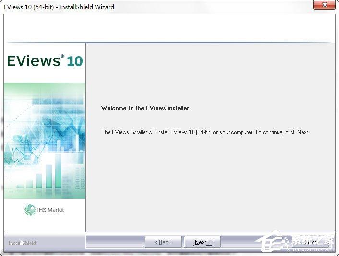
Task: Go back with the Back button
Action: point(163,242)
